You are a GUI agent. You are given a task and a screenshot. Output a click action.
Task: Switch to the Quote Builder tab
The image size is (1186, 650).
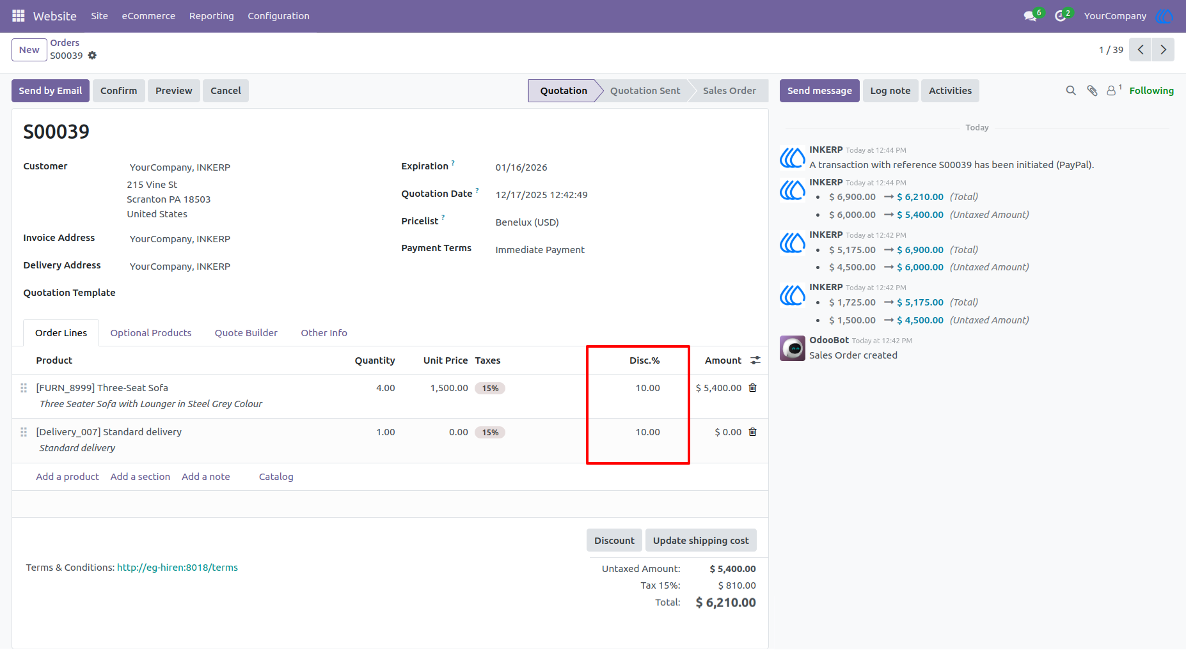point(246,333)
